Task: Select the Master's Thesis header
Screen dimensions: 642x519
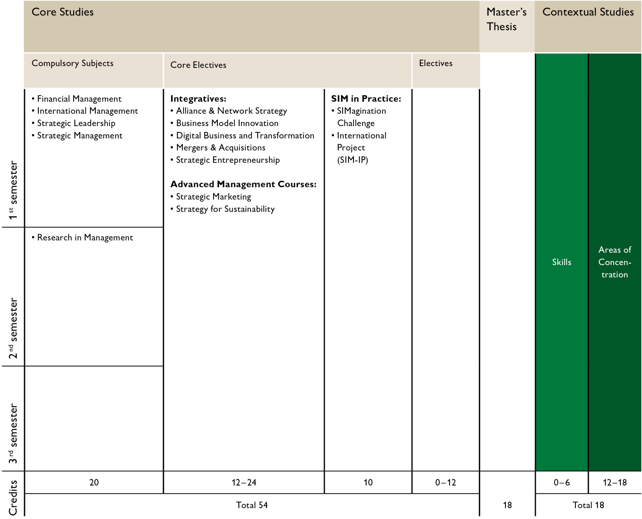Action: click(x=506, y=19)
